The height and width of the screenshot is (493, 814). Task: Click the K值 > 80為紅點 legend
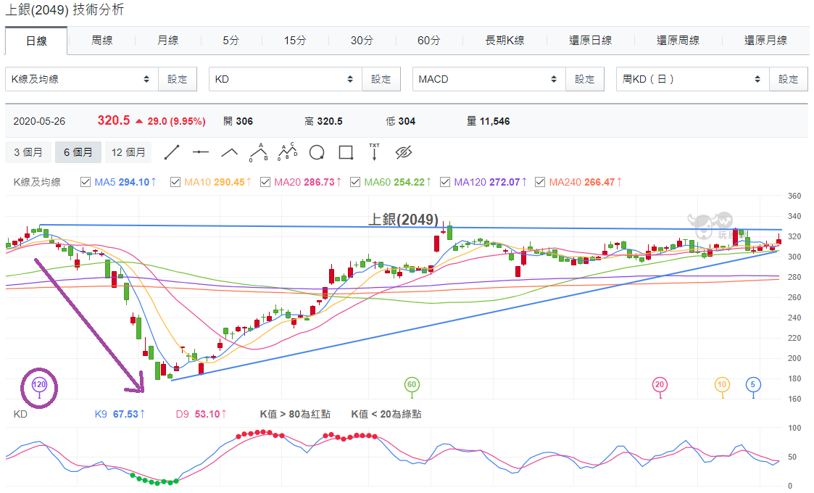[x=295, y=414]
